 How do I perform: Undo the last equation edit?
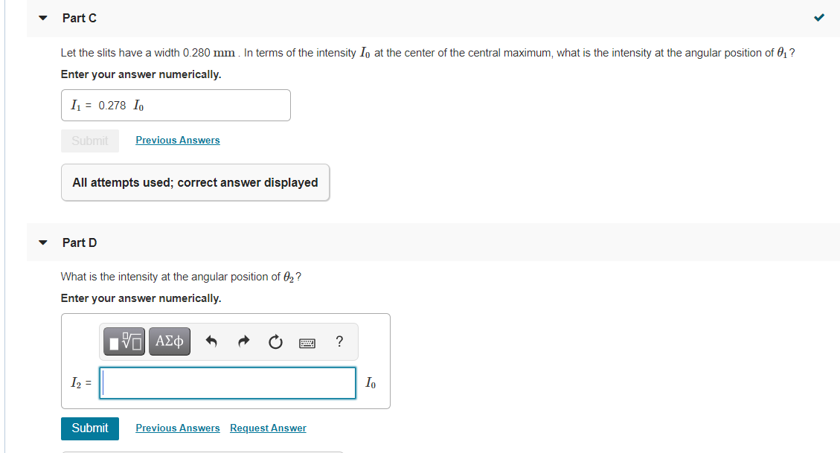[x=211, y=341]
